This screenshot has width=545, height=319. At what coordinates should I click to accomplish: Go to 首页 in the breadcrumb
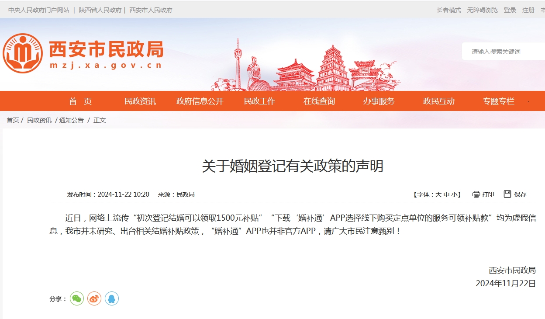point(13,120)
